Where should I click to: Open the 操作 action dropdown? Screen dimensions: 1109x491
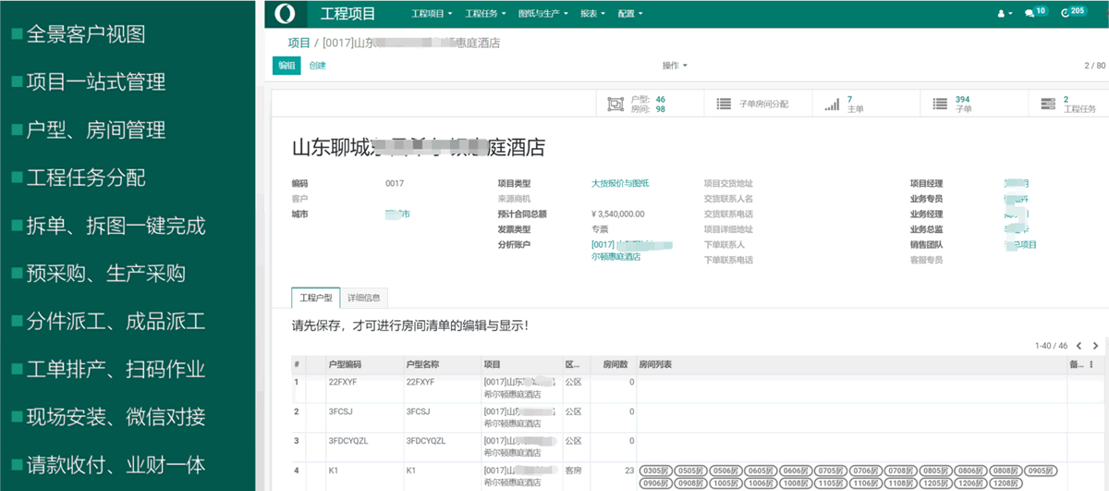pos(674,66)
